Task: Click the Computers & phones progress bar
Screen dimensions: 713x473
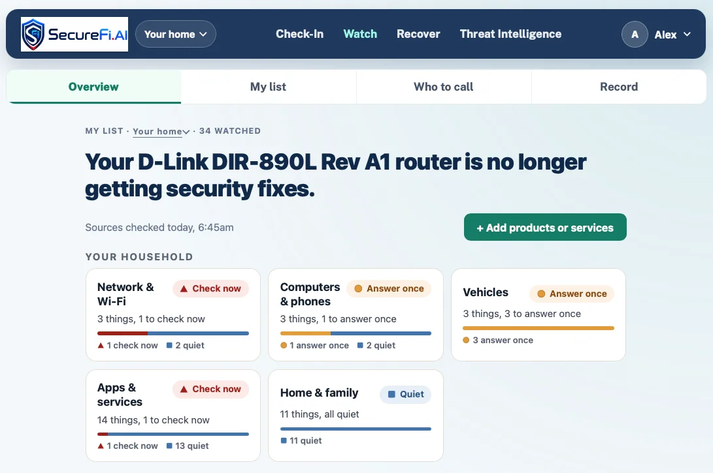Action: coord(356,333)
